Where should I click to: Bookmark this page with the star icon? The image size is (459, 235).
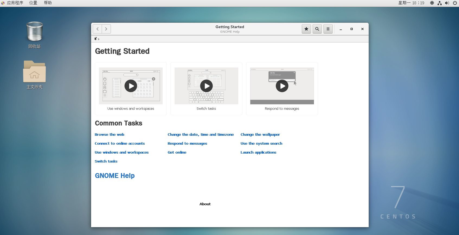coord(306,29)
